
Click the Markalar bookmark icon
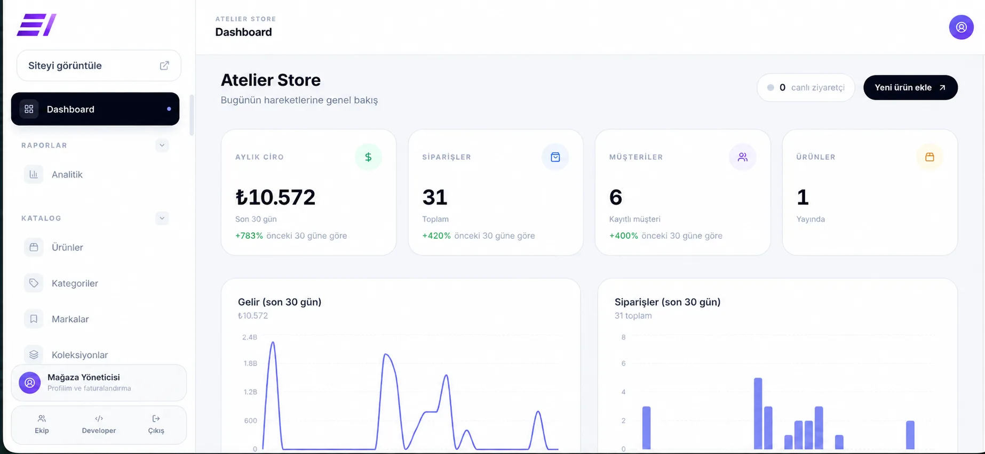pos(34,319)
